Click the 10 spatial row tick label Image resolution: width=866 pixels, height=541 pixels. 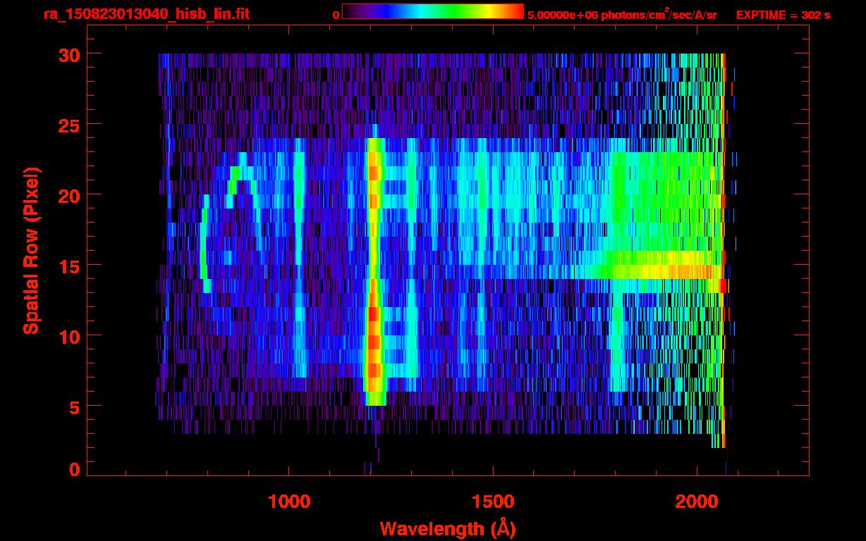pos(70,336)
